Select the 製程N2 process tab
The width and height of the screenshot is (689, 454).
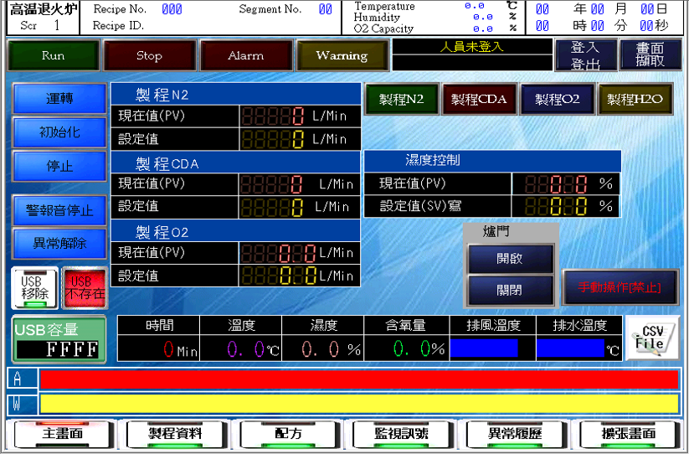(x=401, y=100)
